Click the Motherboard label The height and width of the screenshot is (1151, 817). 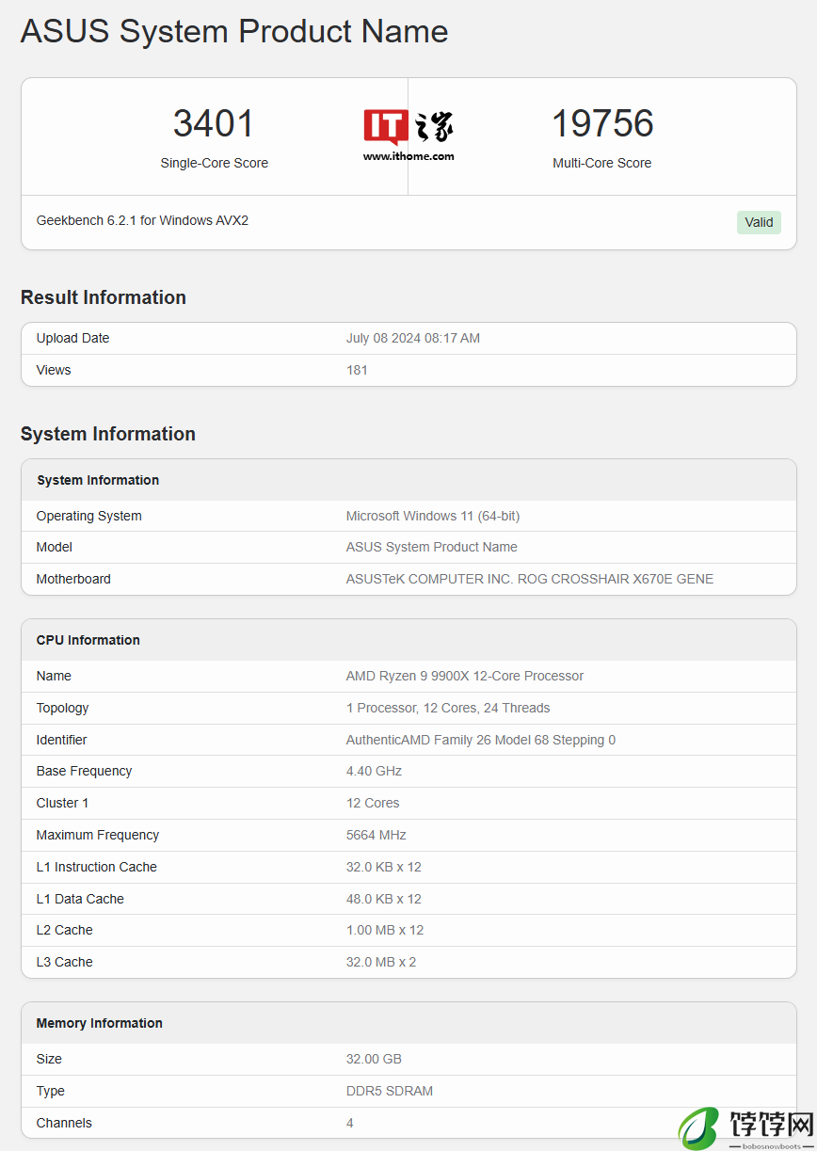73,579
